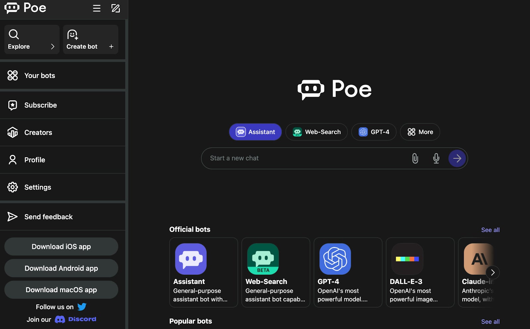
Task: Open the Claude bot card icon
Action: coord(479,259)
